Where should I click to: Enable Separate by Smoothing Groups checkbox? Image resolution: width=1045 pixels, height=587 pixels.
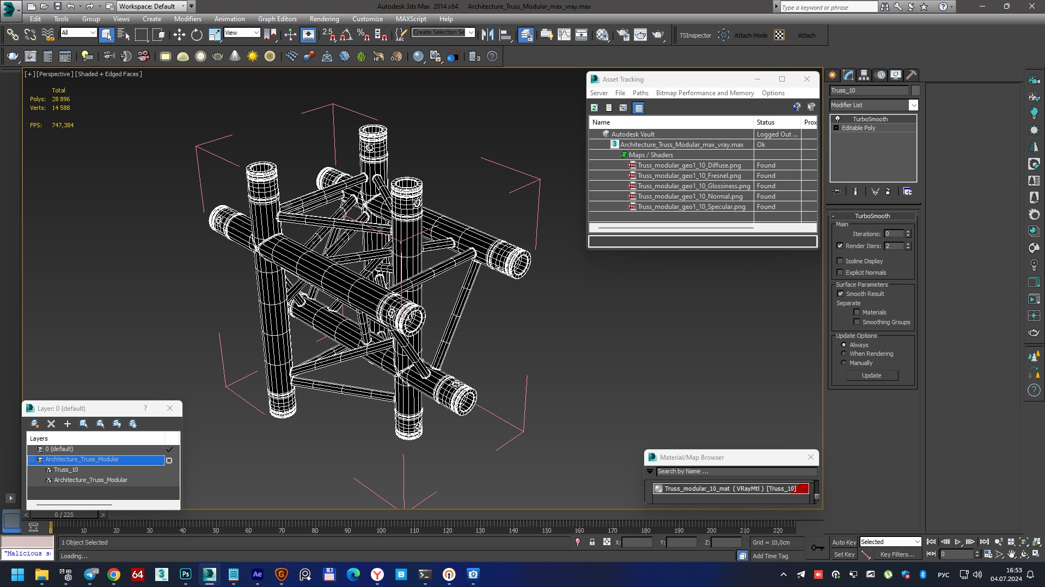(x=857, y=322)
